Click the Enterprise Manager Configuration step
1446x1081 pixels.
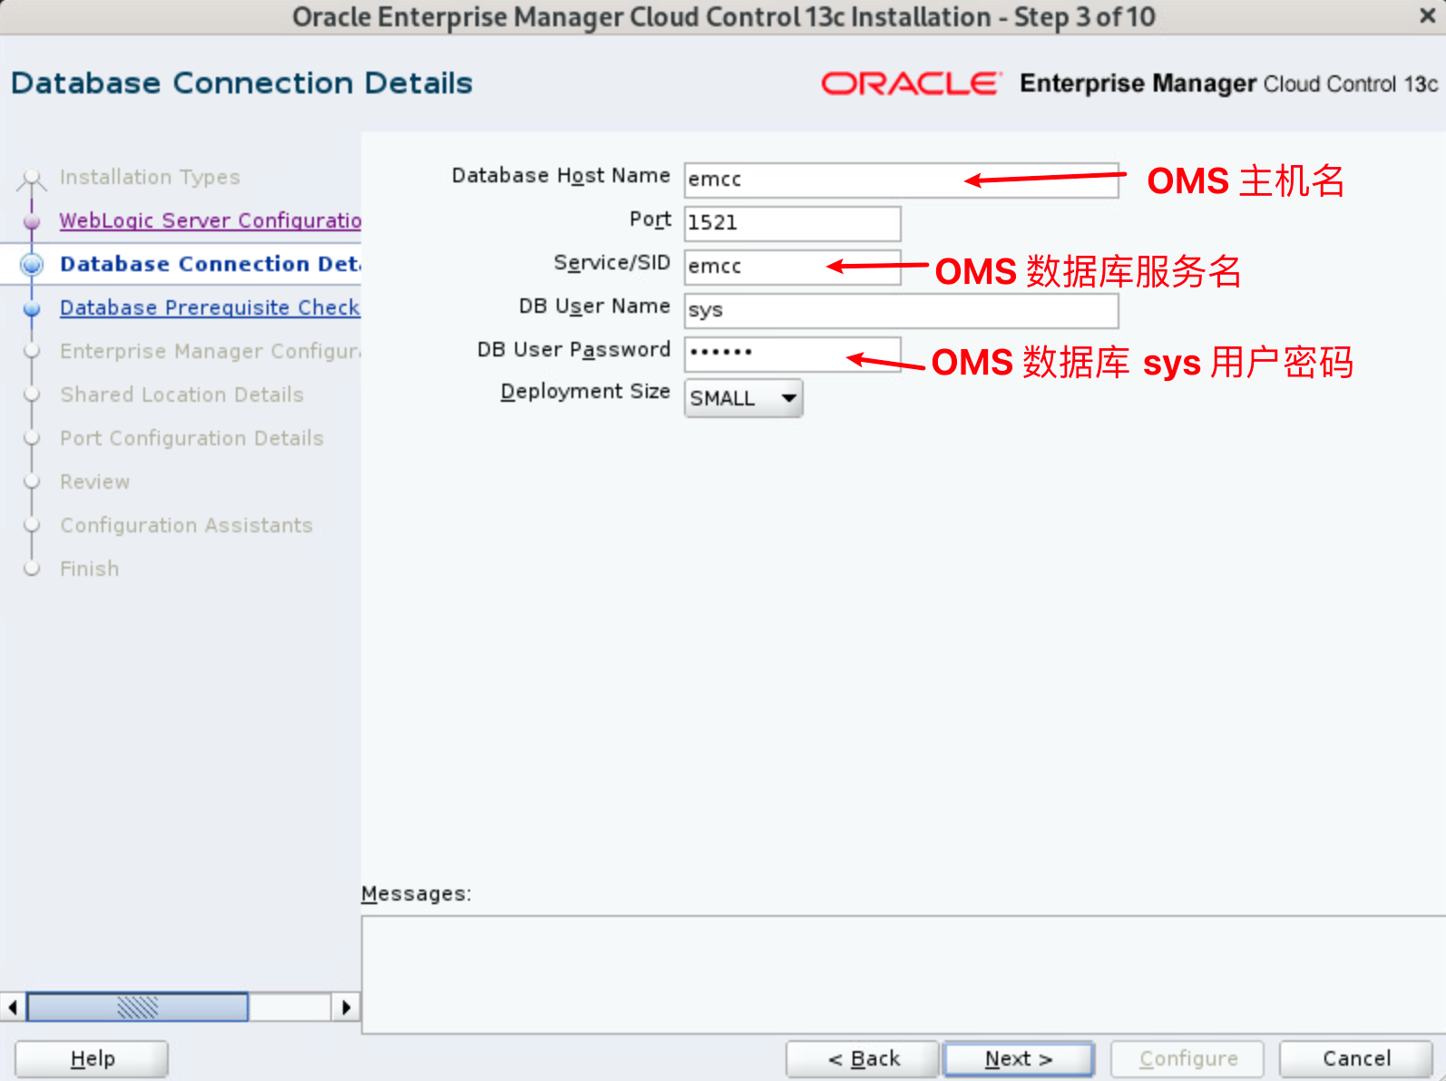tap(210, 351)
